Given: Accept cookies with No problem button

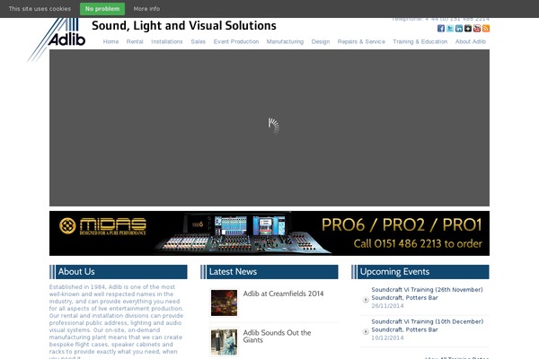Looking at the screenshot, I should pyautogui.click(x=102, y=9).
